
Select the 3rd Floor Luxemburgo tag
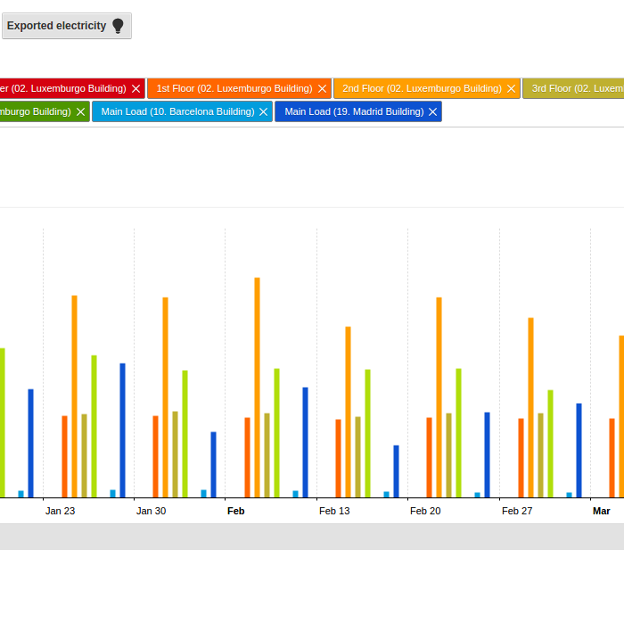(x=573, y=88)
